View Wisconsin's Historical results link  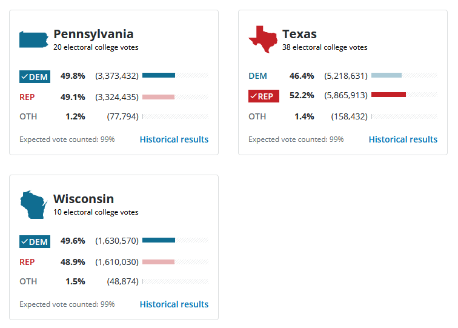click(x=174, y=304)
